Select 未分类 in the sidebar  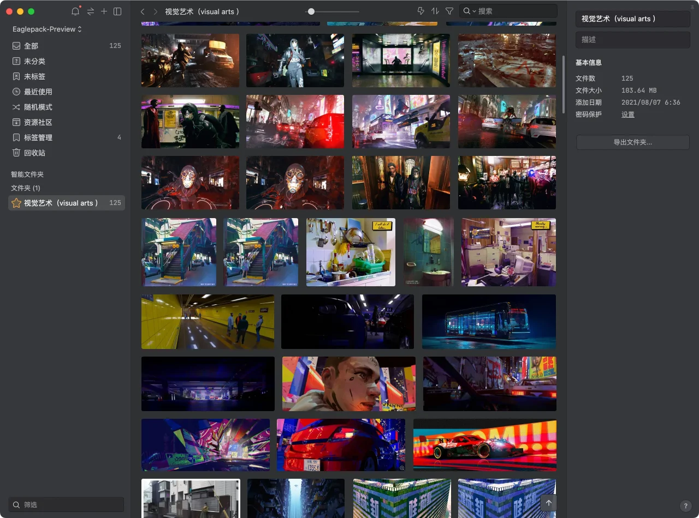tap(67, 61)
